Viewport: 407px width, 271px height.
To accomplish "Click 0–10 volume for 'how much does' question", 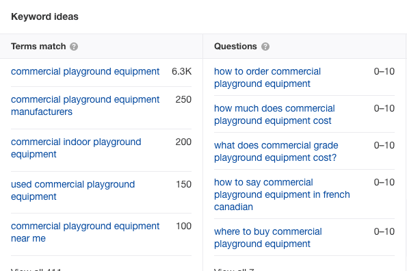I will [x=384, y=108].
